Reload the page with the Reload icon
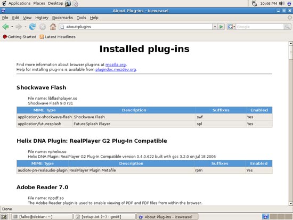Viewport: 293px width, 220px height. tap(32, 27)
